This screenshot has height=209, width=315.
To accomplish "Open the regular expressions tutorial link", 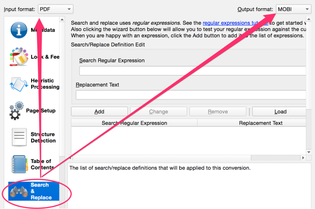I will tap(236, 23).
